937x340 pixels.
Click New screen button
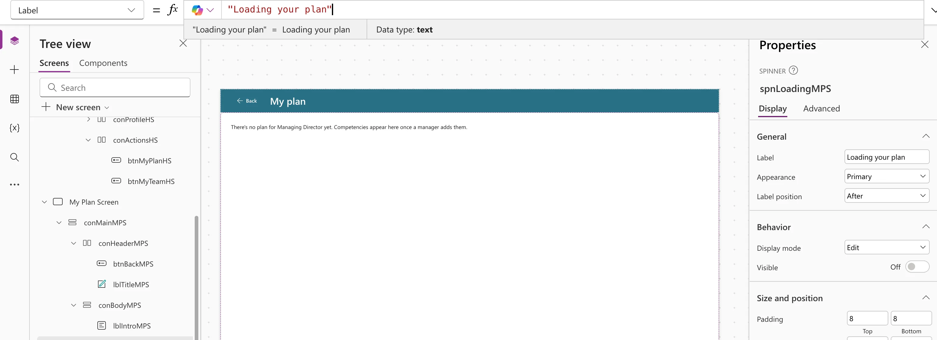tap(75, 107)
